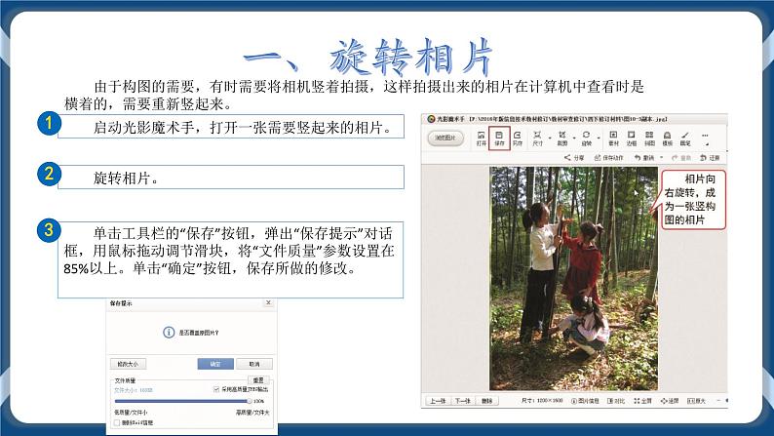Close the 保存提示 dialog with X

pos(268,302)
